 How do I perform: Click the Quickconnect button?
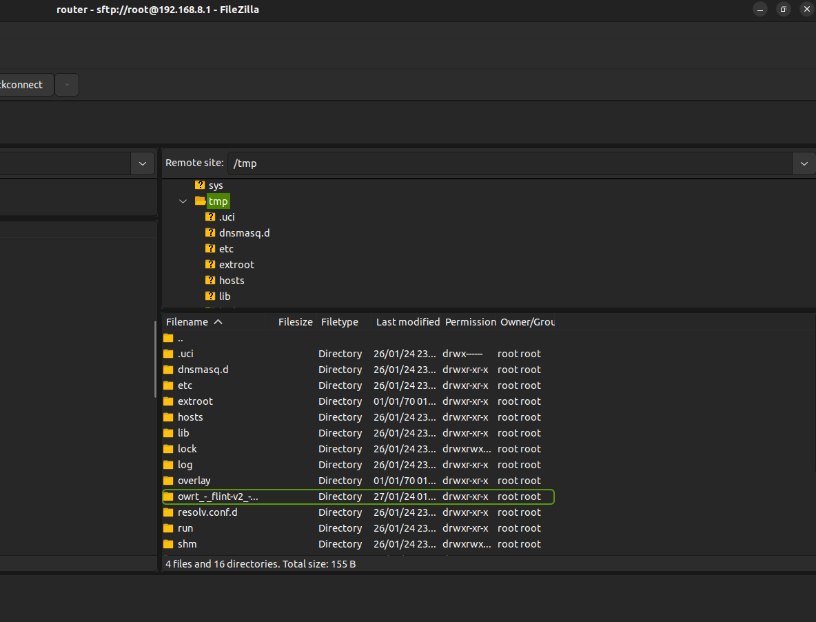pyautogui.click(x=24, y=85)
